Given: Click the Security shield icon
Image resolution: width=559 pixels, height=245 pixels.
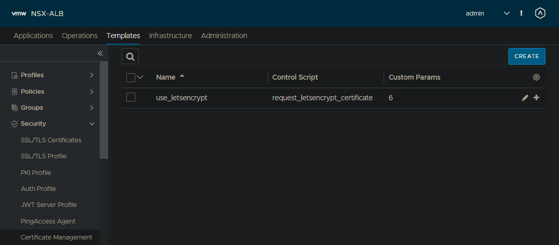Looking at the screenshot, I should [15, 124].
